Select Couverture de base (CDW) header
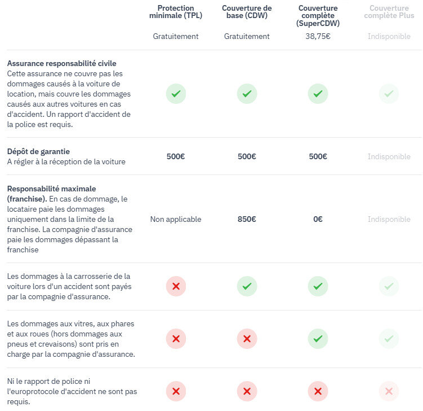Viewport: 423px width, 411px height. point(247,12)
